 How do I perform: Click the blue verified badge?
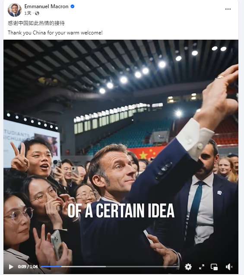point(73,6)
